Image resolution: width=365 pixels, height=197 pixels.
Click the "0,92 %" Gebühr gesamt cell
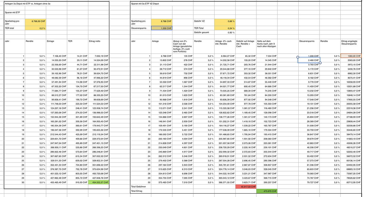point(225,32)
